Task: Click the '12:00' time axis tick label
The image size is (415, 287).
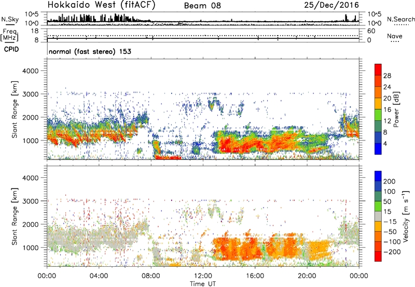Action: coord(203,276)
